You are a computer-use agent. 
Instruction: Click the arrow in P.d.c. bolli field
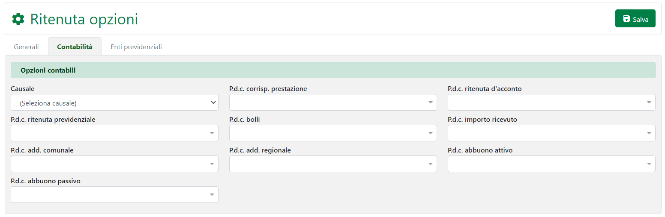point(431,133)
